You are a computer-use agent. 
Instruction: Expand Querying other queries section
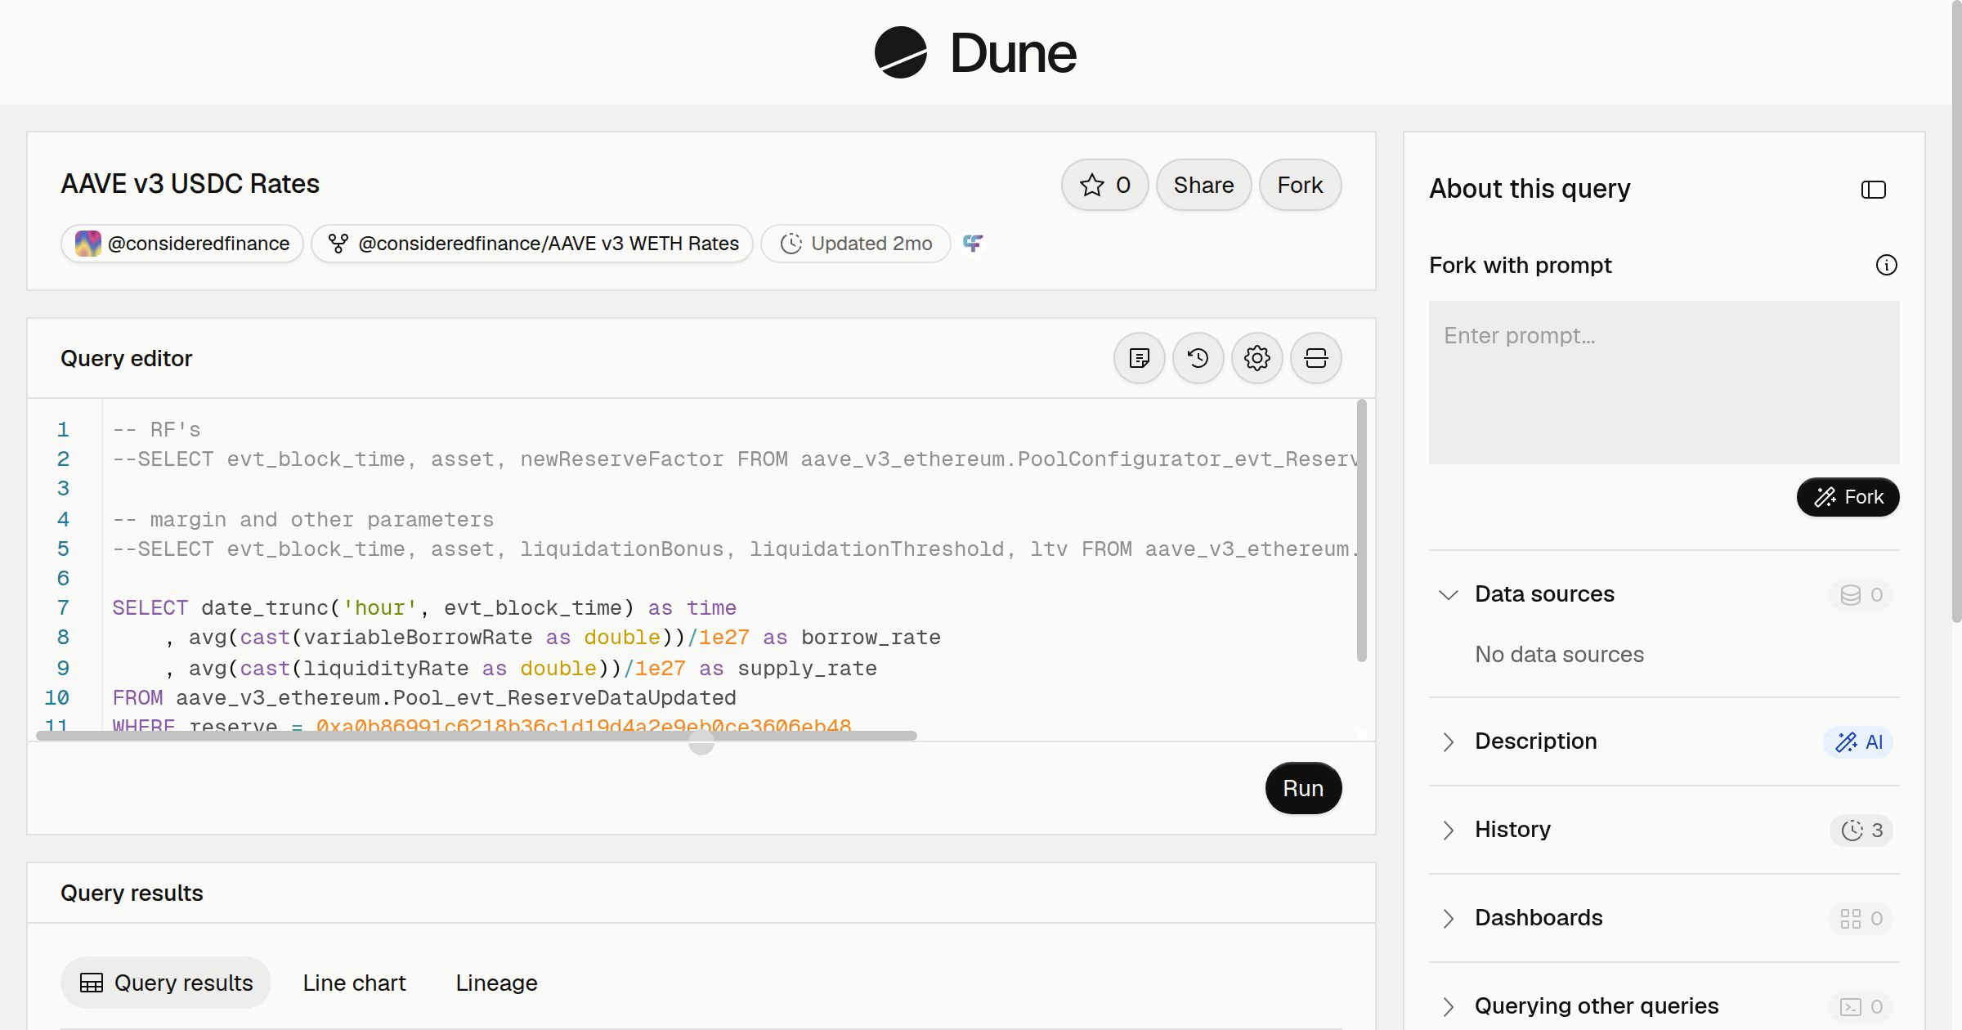click(1448, 1006)
